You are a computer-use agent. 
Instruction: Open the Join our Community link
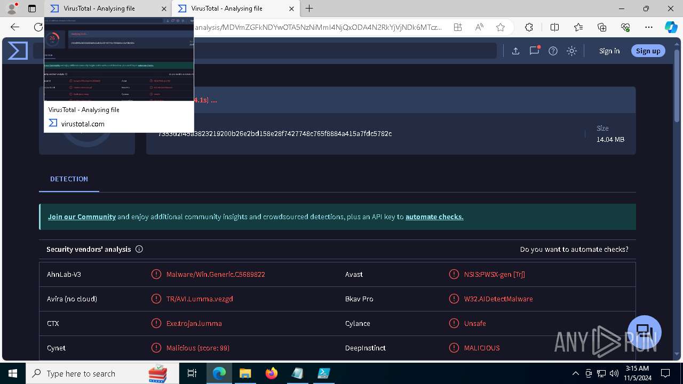tap(82, 217)
